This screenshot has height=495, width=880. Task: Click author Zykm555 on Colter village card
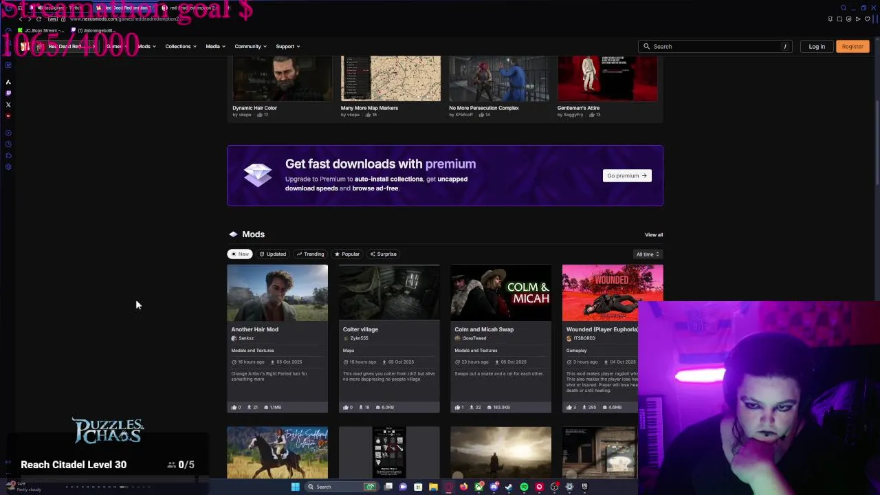point(359,338)
